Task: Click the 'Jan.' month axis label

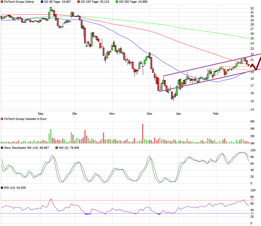Action: tap(179, 114)
